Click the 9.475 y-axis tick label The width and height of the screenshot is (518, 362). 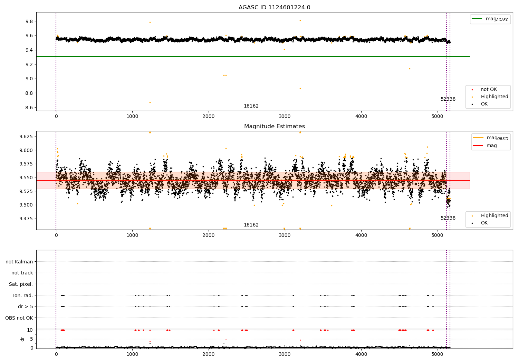[x=27, y=219]
